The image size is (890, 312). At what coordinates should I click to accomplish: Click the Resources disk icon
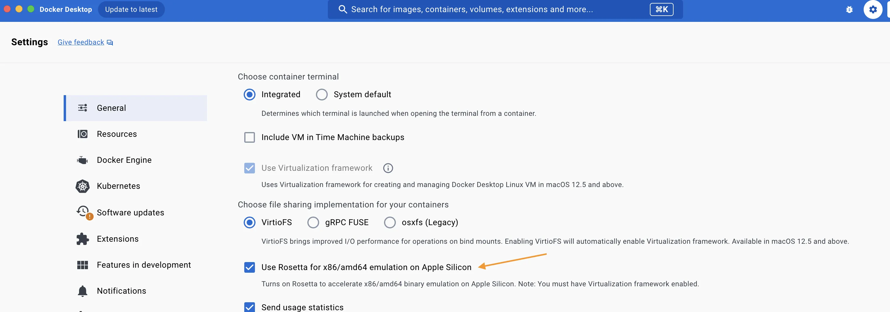pyautogui.click(x=83, y=134)
